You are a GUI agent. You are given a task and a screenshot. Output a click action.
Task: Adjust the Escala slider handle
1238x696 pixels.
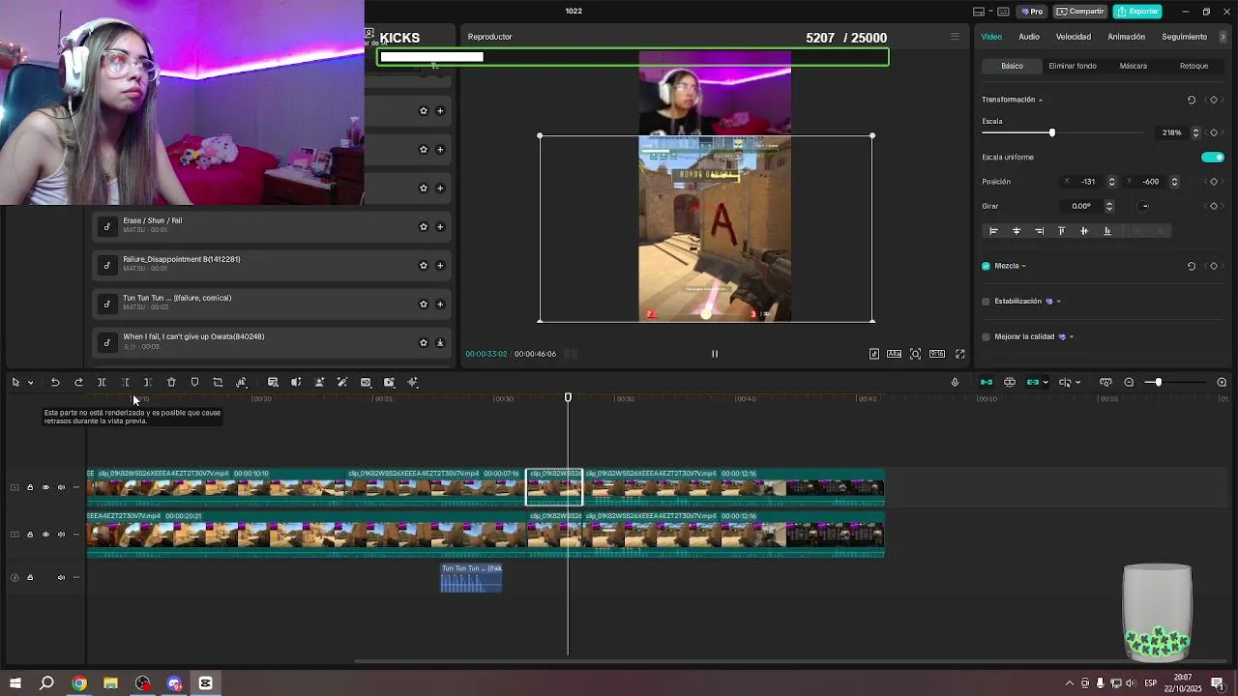[x=1052, y=132]
